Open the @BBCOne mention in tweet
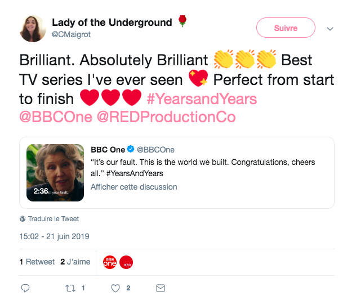Image resolution: width=356 pixels, height=296 pixels. click(56, 117)
